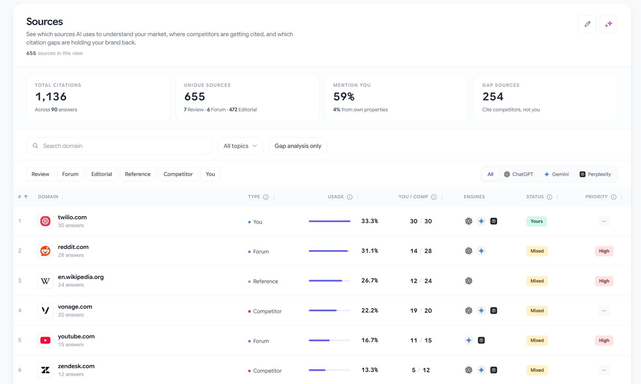
Task: Click the Mention You 59% card
Action: tap(396, 98)
